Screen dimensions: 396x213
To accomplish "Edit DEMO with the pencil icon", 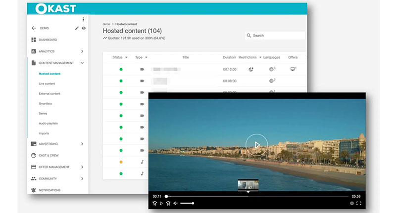I will click(77, 28).
